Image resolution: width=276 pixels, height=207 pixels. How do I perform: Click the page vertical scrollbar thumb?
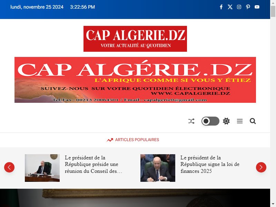coord(273,11)
